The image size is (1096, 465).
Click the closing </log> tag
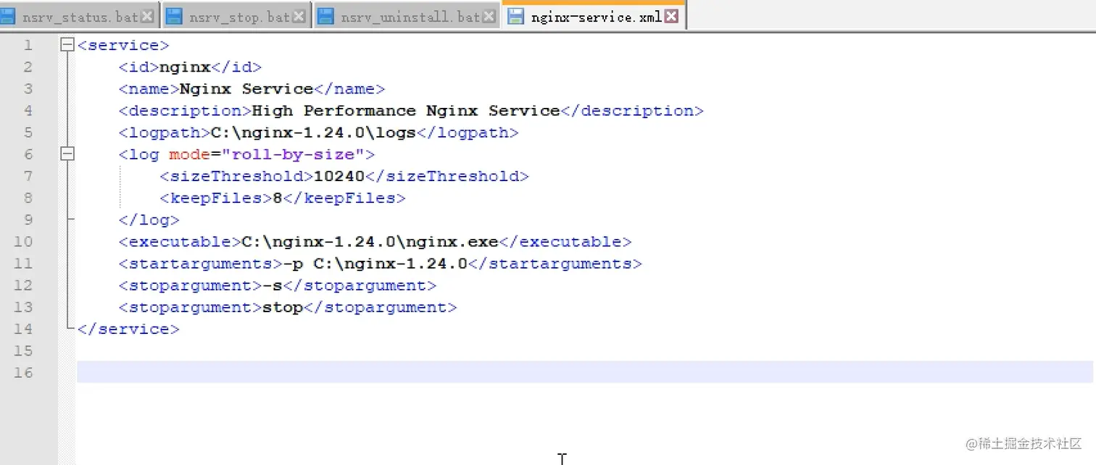tap(149, 219)
